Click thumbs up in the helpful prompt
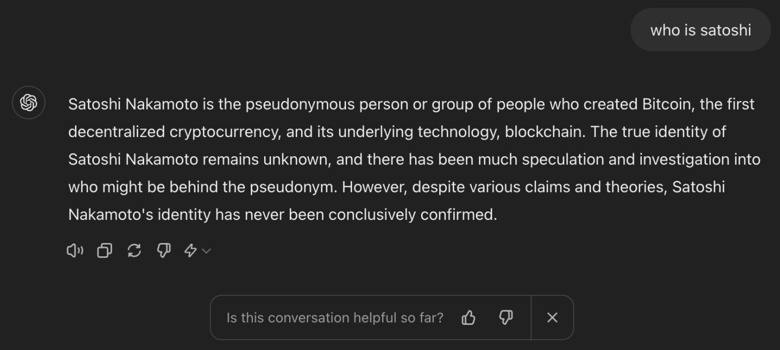Screen dimensions: 780x350 (x=468, y=318)
